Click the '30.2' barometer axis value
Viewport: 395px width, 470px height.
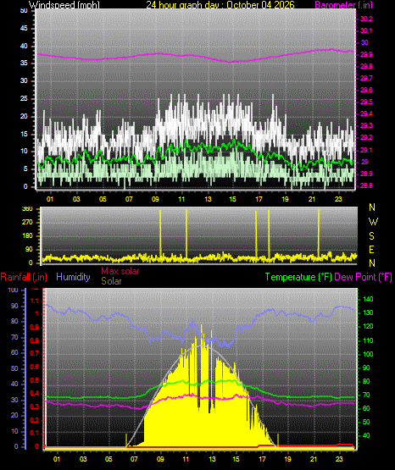[366, 19]
